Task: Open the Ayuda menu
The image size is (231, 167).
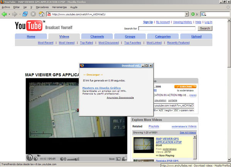Action: 74,7
